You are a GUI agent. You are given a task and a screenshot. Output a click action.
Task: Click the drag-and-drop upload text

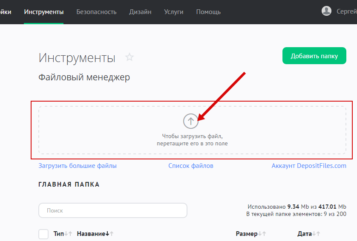click(192, 140)
